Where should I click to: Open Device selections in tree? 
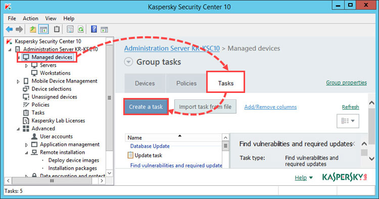tap(51, 89)
